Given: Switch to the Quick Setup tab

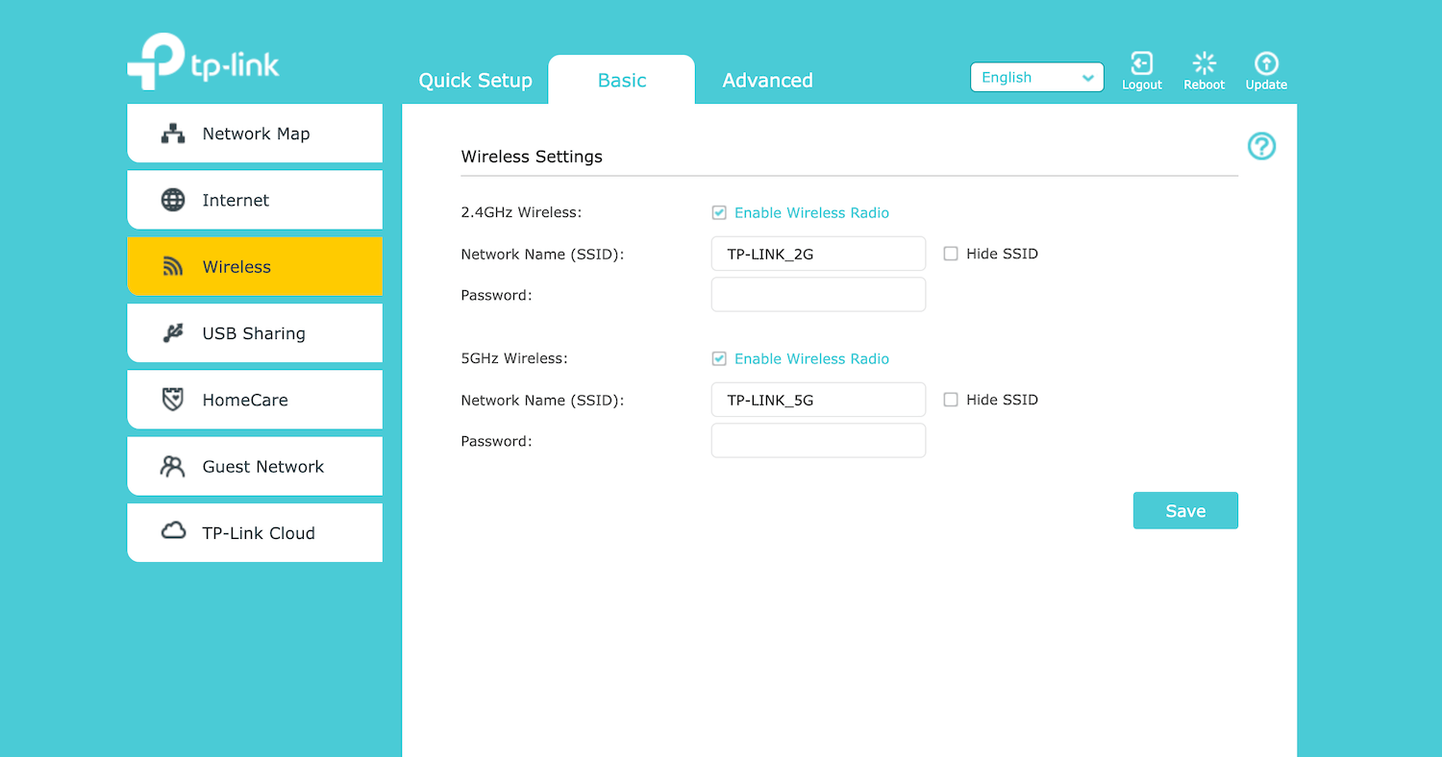Looking at the screenshot, I should coord(475,81).
